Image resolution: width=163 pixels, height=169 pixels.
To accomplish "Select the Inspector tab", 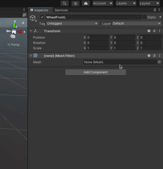I will (39, 10).
